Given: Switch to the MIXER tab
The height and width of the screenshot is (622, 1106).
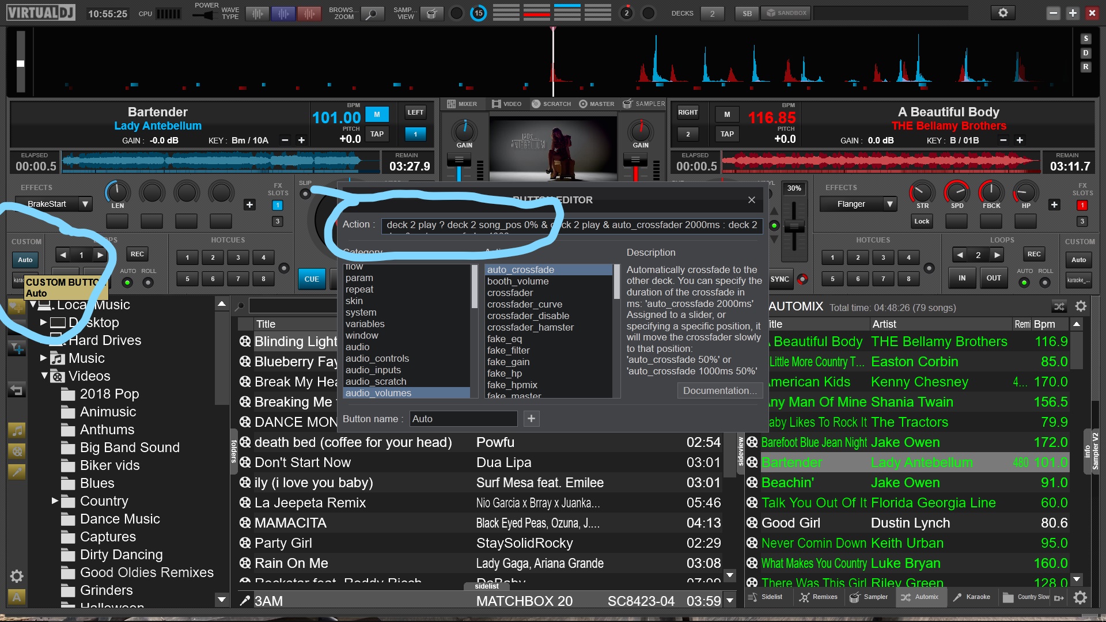Looking at the screenshot, I should [x=462, y=104].
